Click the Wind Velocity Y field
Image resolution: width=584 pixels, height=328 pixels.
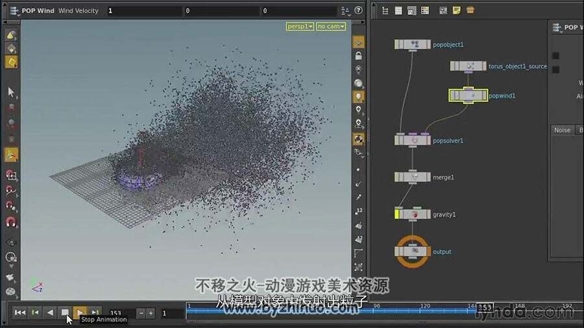point(221,11)
